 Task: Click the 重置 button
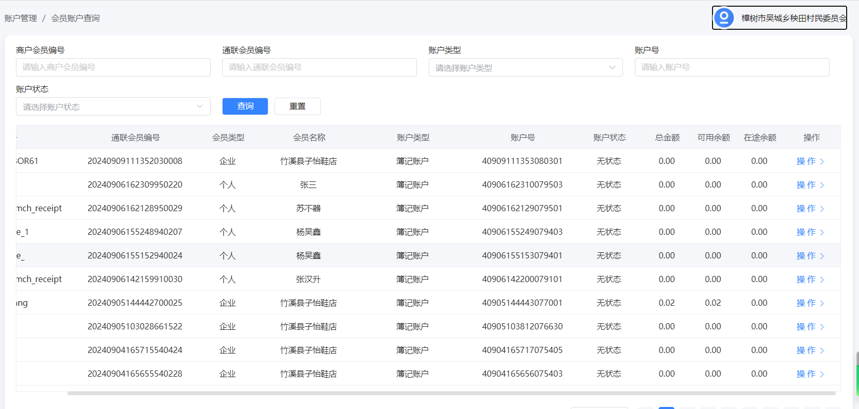(x=298, y=106)
